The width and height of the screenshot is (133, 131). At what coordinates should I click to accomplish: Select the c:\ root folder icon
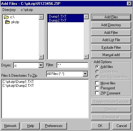(6, 17)
